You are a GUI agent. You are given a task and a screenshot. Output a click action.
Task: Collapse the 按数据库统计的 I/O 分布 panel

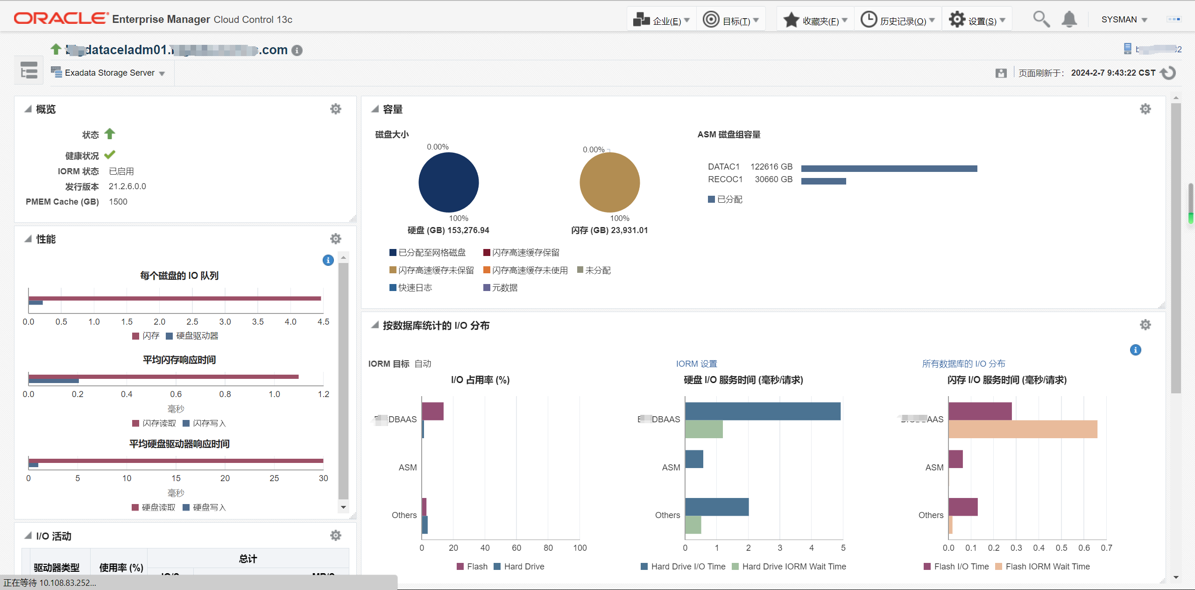coord(375,325)
